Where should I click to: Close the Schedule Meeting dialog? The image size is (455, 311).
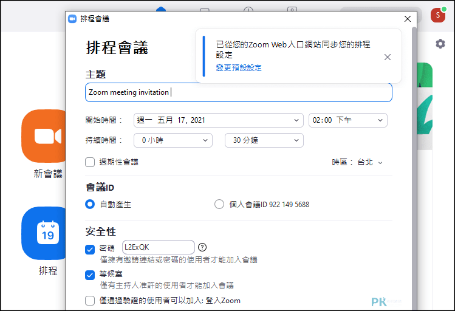click(408, 19)
